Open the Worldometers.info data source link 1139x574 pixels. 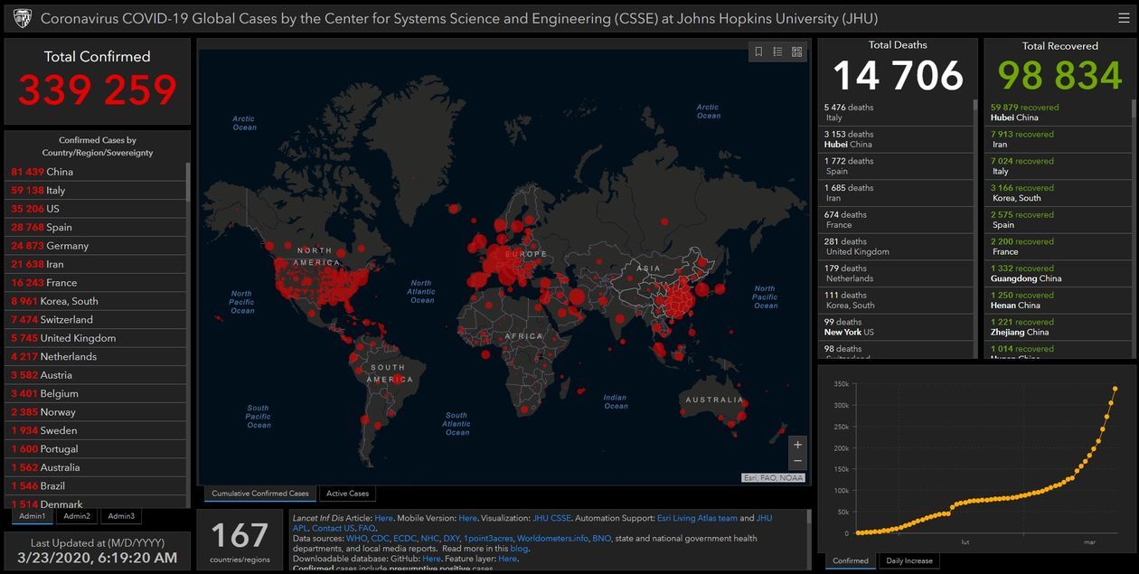pyautogui.click(x=552, y=538)
